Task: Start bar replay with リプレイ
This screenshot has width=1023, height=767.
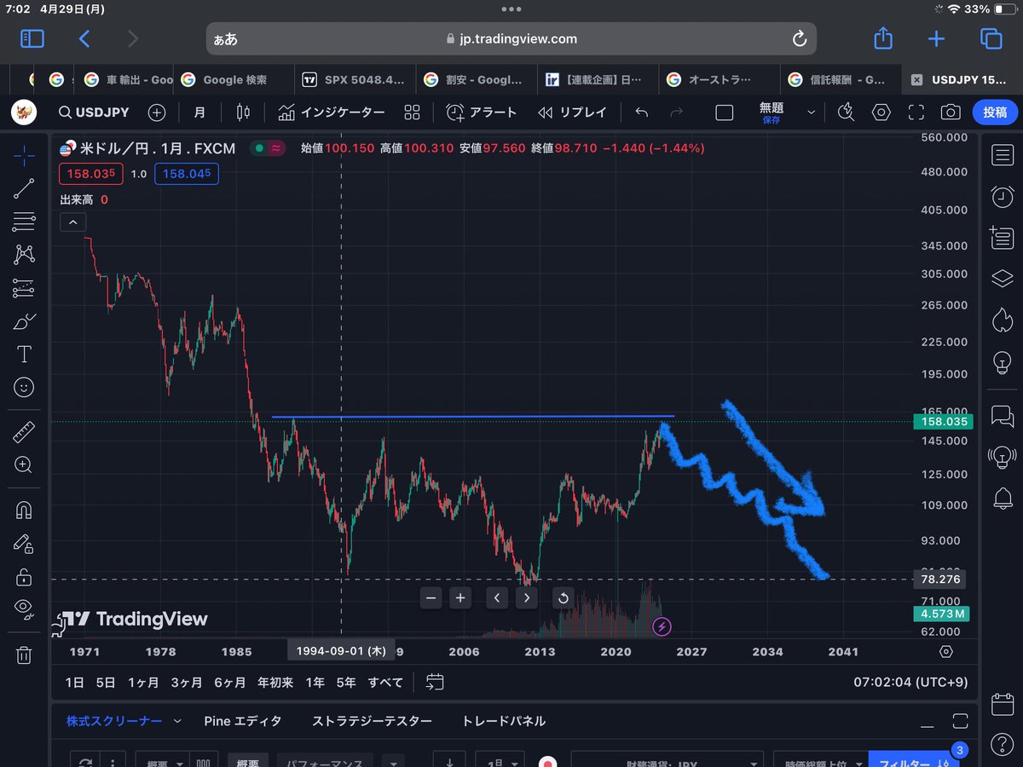Action: [x=572, y=112]
